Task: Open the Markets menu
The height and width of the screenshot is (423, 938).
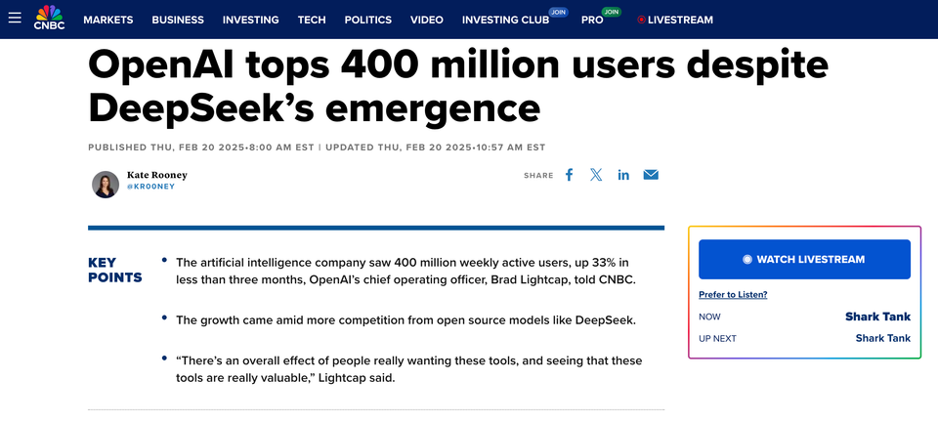Action: (x=108, y=20)
